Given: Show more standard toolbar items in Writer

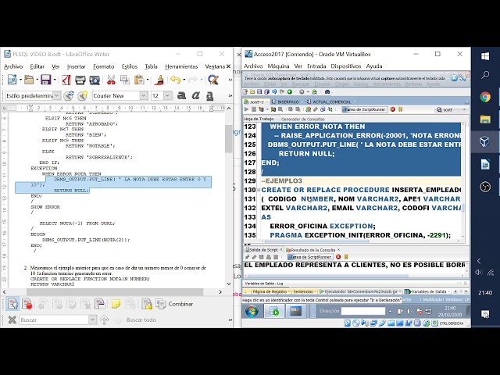Looking at the screenshot, I should click(x=230, y=80).
